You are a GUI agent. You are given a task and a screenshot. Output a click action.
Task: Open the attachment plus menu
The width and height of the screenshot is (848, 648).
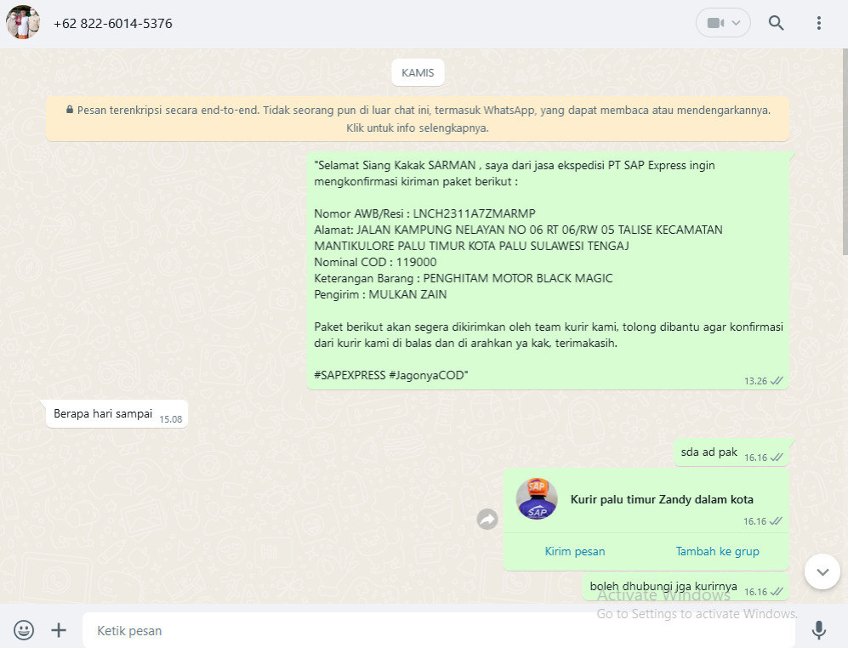click(x=59, y=630)
